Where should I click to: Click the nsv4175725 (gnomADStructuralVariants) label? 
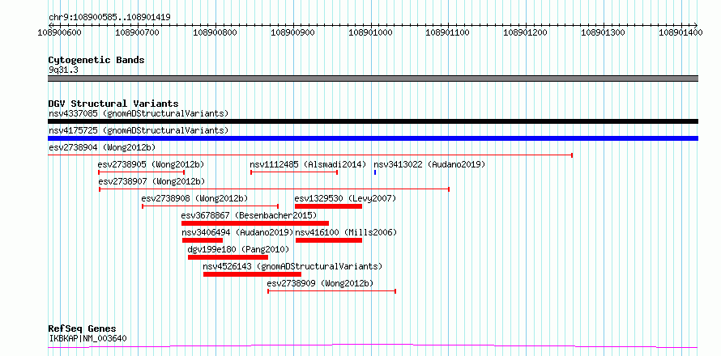coord(139,130)
